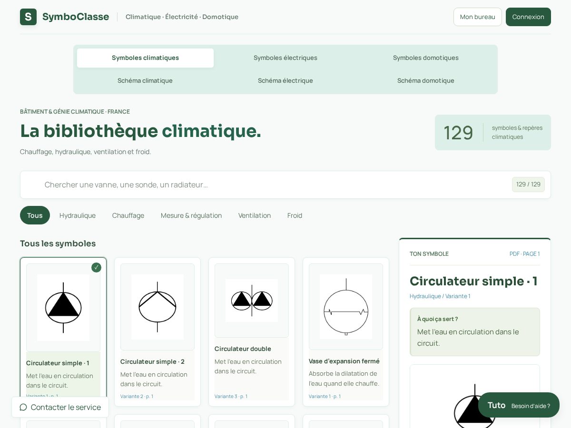Click the Circulateur simple · 2 card title

pos(152,361)
